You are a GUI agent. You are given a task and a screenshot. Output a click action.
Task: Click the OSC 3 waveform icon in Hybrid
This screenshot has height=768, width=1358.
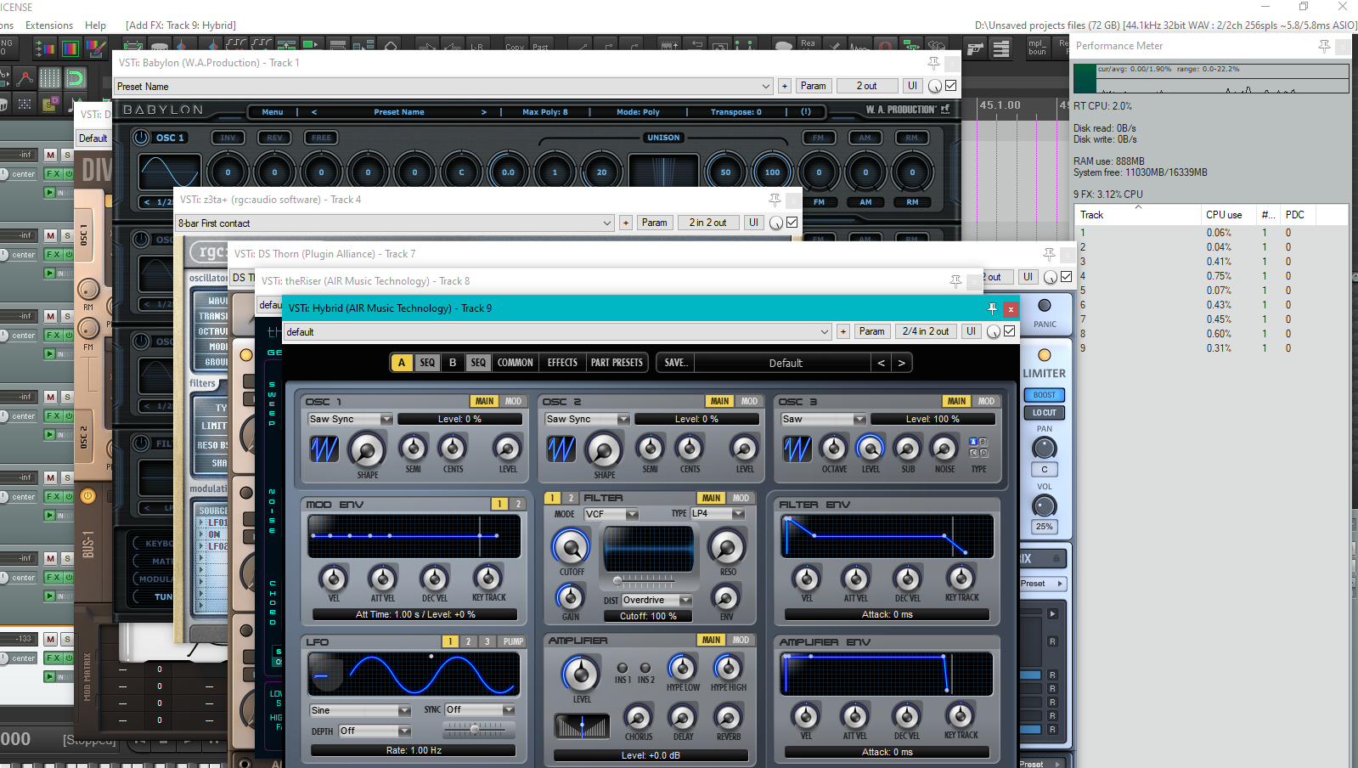tap(797, 449)
